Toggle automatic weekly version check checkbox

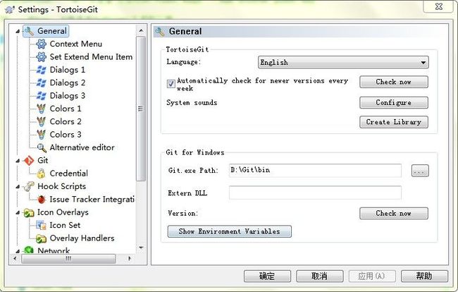click(x=171, y=84)
